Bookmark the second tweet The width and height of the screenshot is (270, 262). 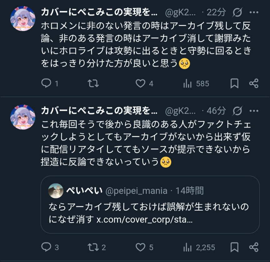click(234, 247)
